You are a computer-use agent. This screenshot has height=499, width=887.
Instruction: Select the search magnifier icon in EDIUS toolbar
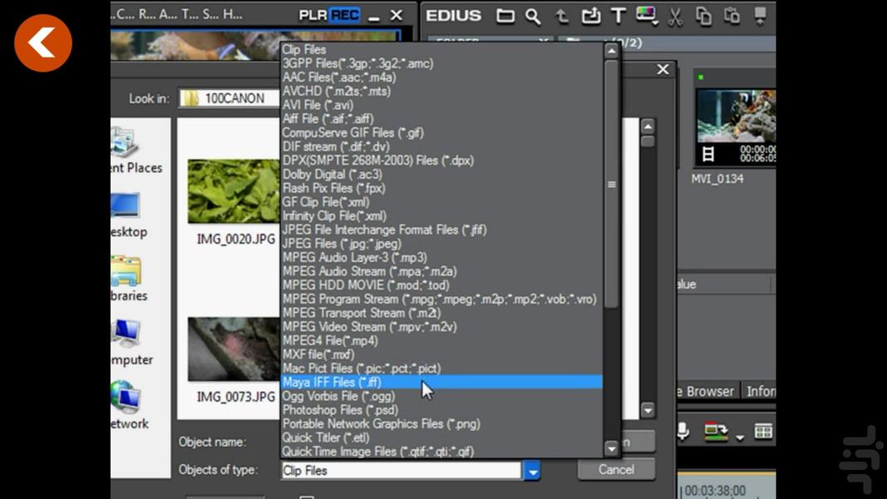click(x=532, y=15)
